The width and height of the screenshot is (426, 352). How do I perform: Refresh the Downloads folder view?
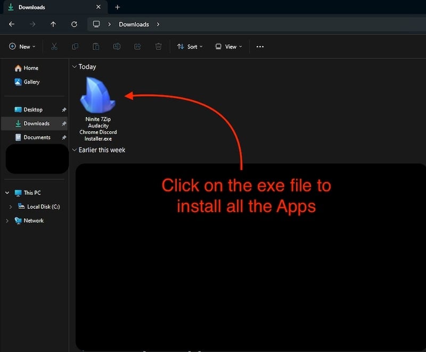[x=74, y=24]
